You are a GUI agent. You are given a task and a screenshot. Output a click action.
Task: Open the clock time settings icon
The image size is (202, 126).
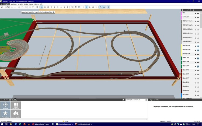(72, 7)
